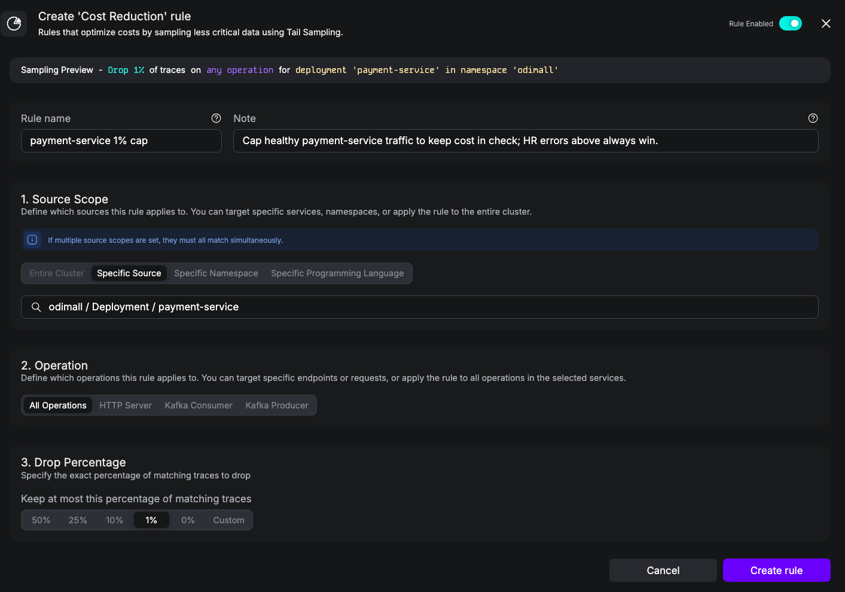Open the Note help icon

tap(813, 118)
